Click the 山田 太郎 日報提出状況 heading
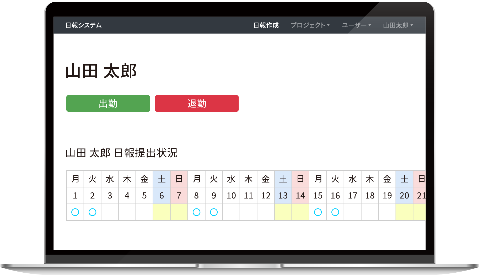 click(121, 153)
